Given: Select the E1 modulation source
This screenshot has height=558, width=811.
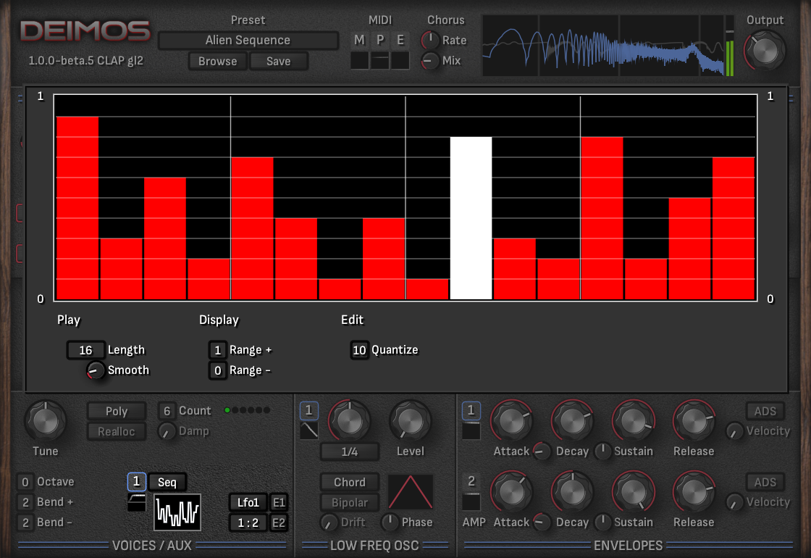Looking at the screenshot, I should coord(279,503).
